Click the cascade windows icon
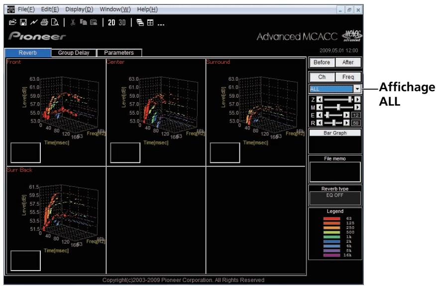Screen dimensions: 436x286 click(140, 22)
